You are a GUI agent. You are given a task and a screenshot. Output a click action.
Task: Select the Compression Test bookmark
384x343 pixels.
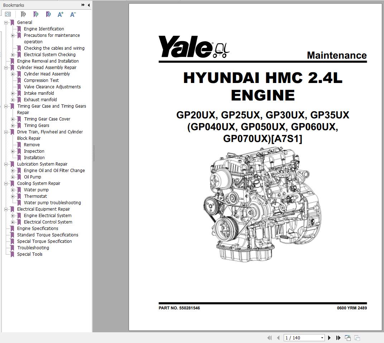click(41, 80)
